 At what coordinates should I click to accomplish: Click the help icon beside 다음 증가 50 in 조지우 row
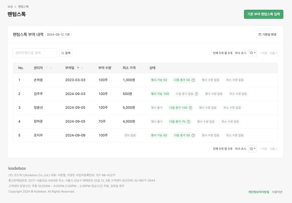193,135
